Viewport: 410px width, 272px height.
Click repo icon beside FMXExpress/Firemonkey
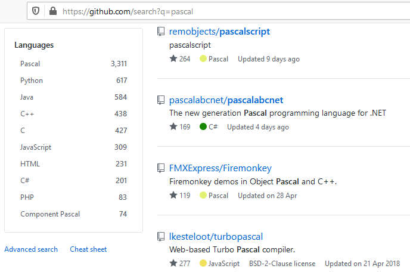coord(161,168)
